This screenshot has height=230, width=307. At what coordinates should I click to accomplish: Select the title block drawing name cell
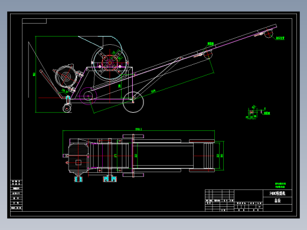coord(277,193)
